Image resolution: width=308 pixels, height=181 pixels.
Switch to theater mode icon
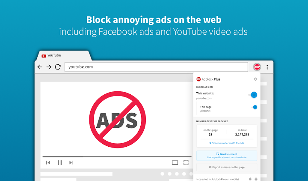point(175,163)
